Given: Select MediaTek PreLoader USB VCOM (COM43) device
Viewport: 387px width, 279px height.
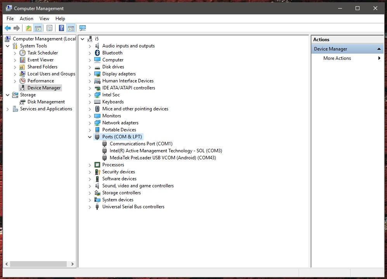Looking at the screenshot, I should (162, 158).
